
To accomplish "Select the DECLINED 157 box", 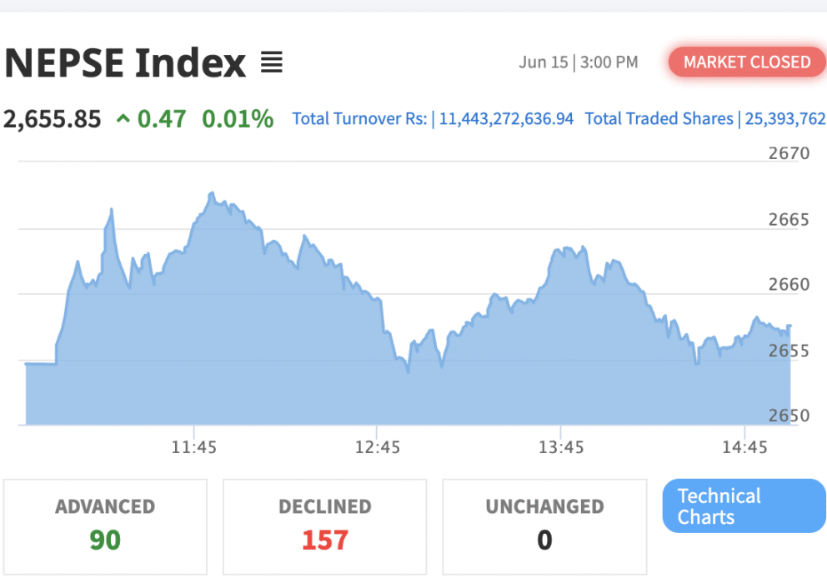I will 324,527.
